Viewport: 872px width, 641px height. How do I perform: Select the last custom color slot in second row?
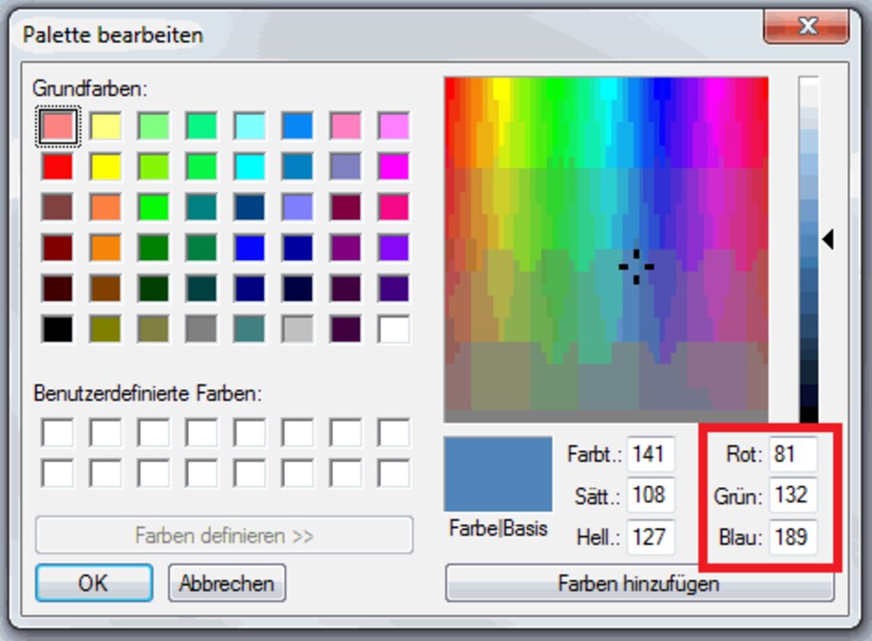click(393, 474)
